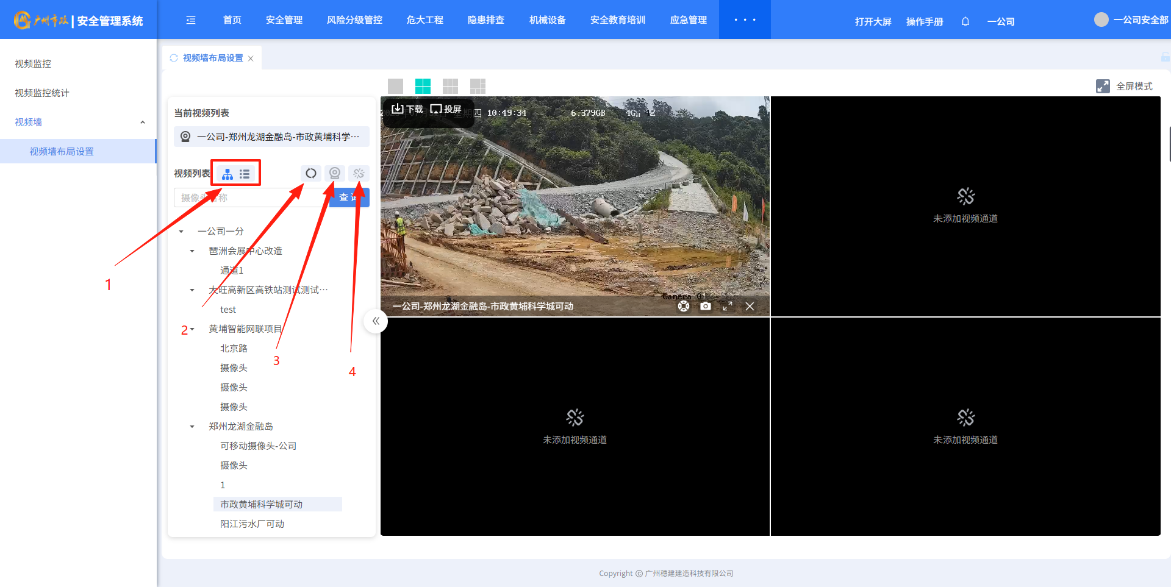Collapse the 视频墙 sidebar menu

click(142, 123)
